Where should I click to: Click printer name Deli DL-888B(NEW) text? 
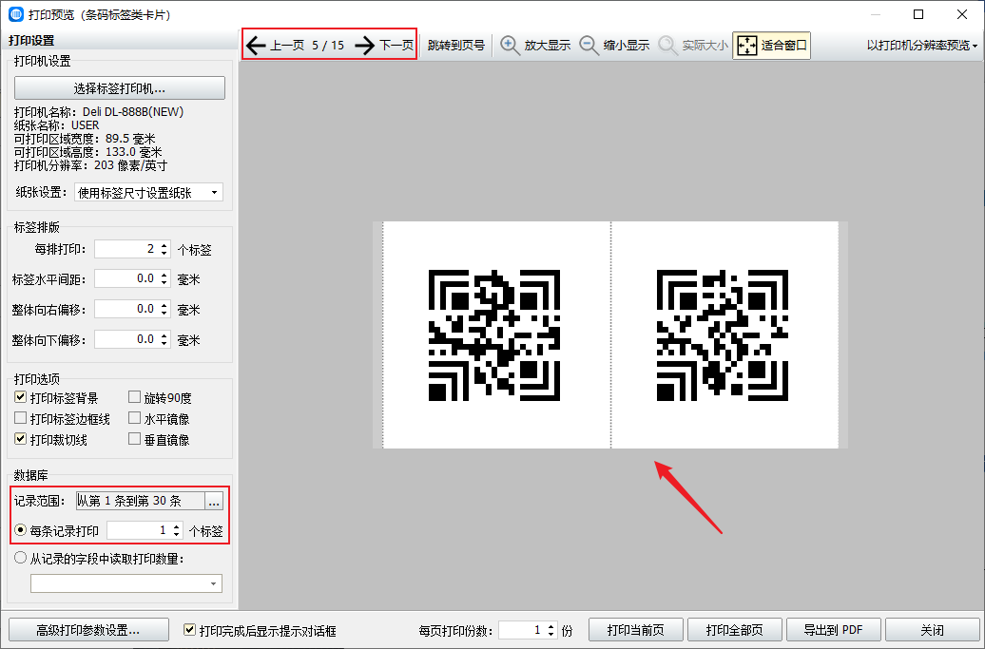click(x=133, y=112)
